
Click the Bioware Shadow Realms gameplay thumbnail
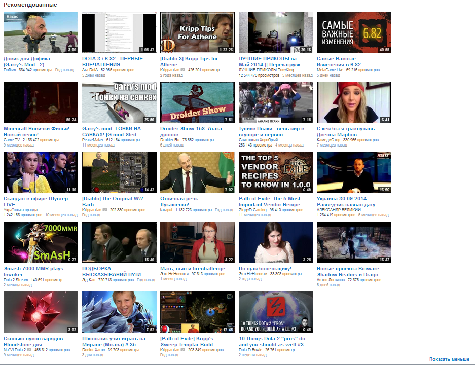354,242
